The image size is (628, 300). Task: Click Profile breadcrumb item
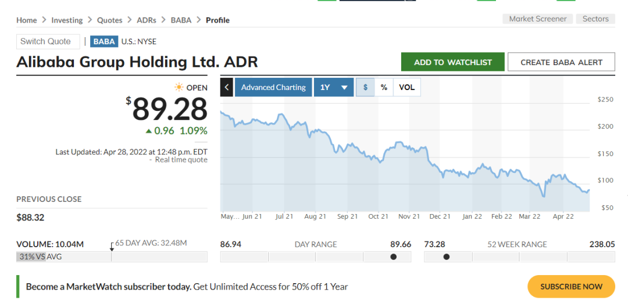pos(218,20)
